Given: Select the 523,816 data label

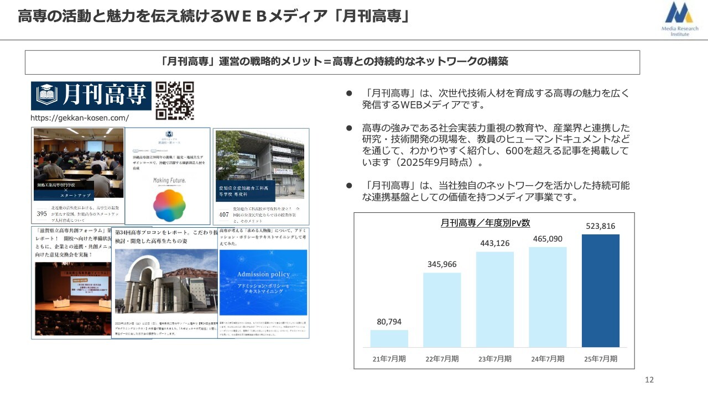Looking at the screenshot, I should point(600,226).
